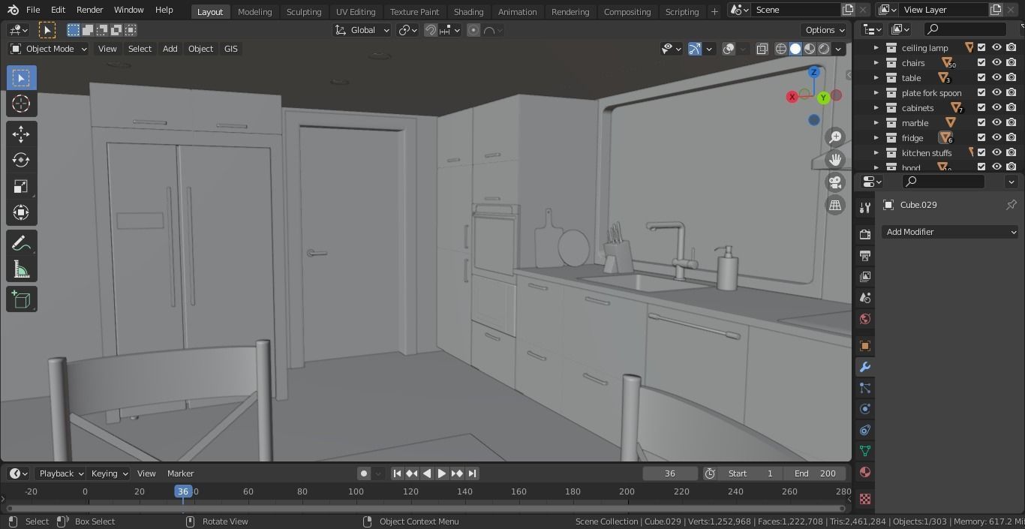The image size is (1025, 529).
Task: Expand the chairs collection
Action: 876,62
